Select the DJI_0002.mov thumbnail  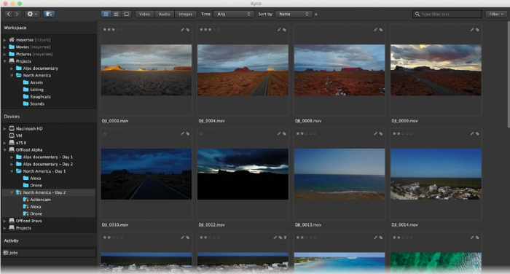(x=146, y=70)
